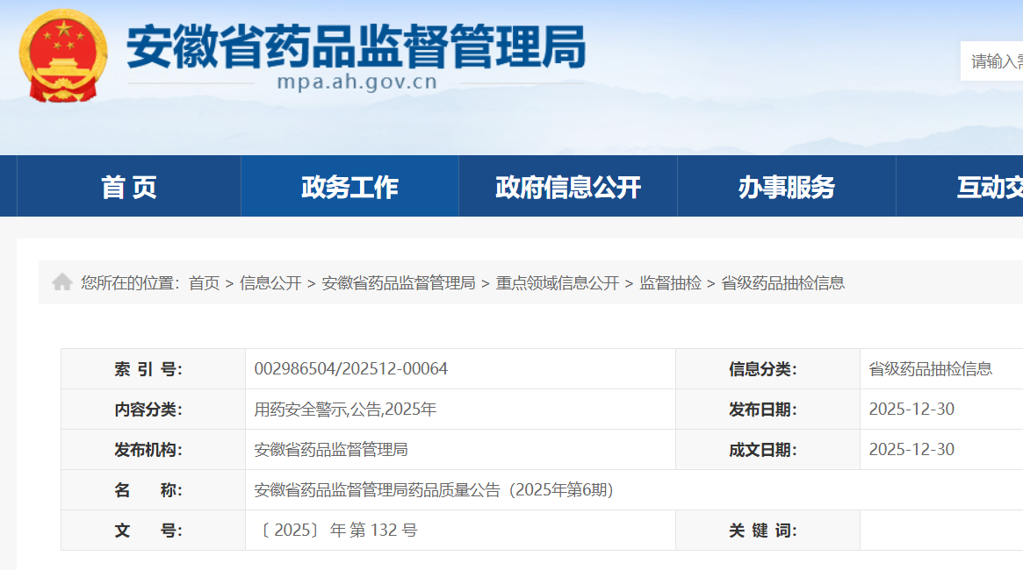Image resolution: width=1023 pixels, height=570 pixels.
Task: Open 互动交流 navigation item
Action: [x=988, y=187]
